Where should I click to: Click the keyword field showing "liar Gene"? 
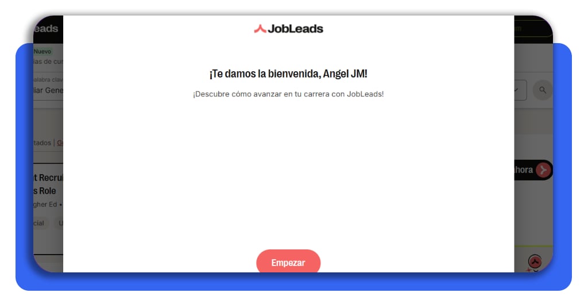tap(48, 90)
